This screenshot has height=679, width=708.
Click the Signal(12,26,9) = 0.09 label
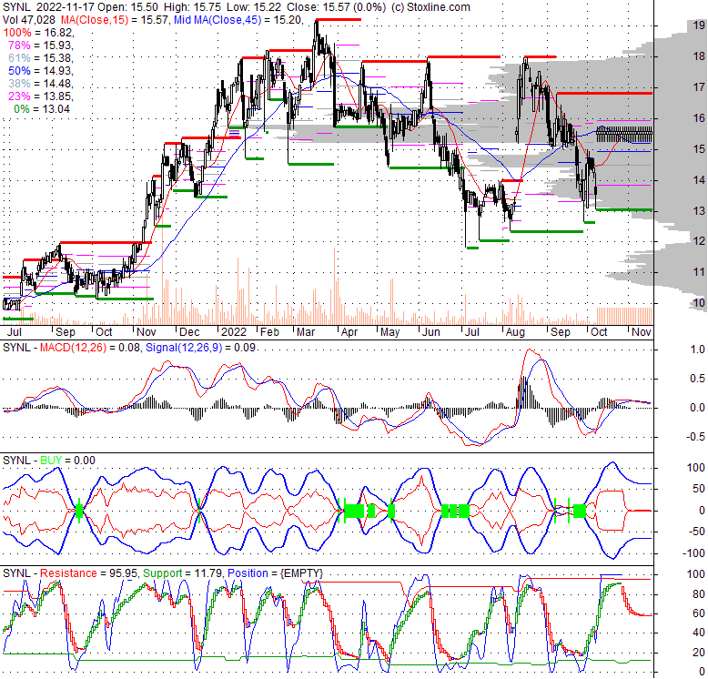(200, 348)
